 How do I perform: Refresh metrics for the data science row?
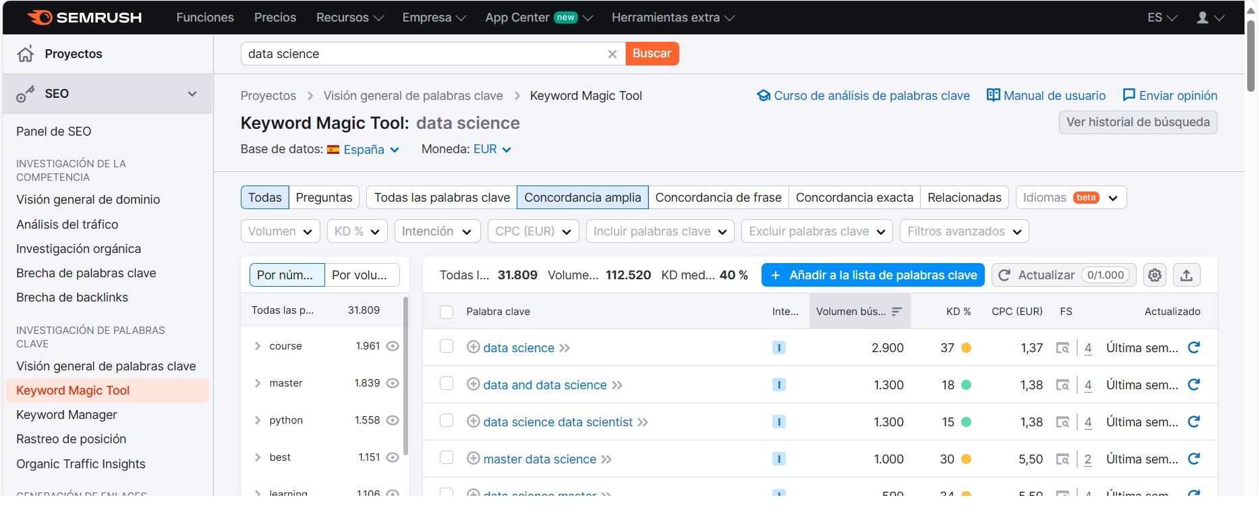tap(1194, 347)
